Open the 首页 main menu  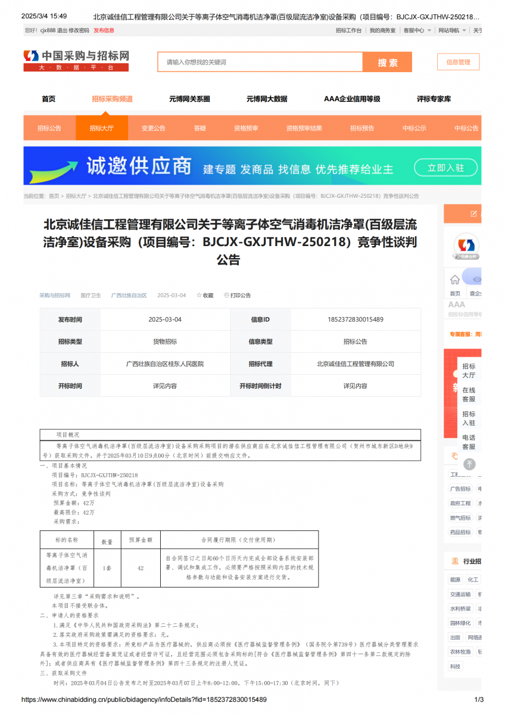point(49,99)
